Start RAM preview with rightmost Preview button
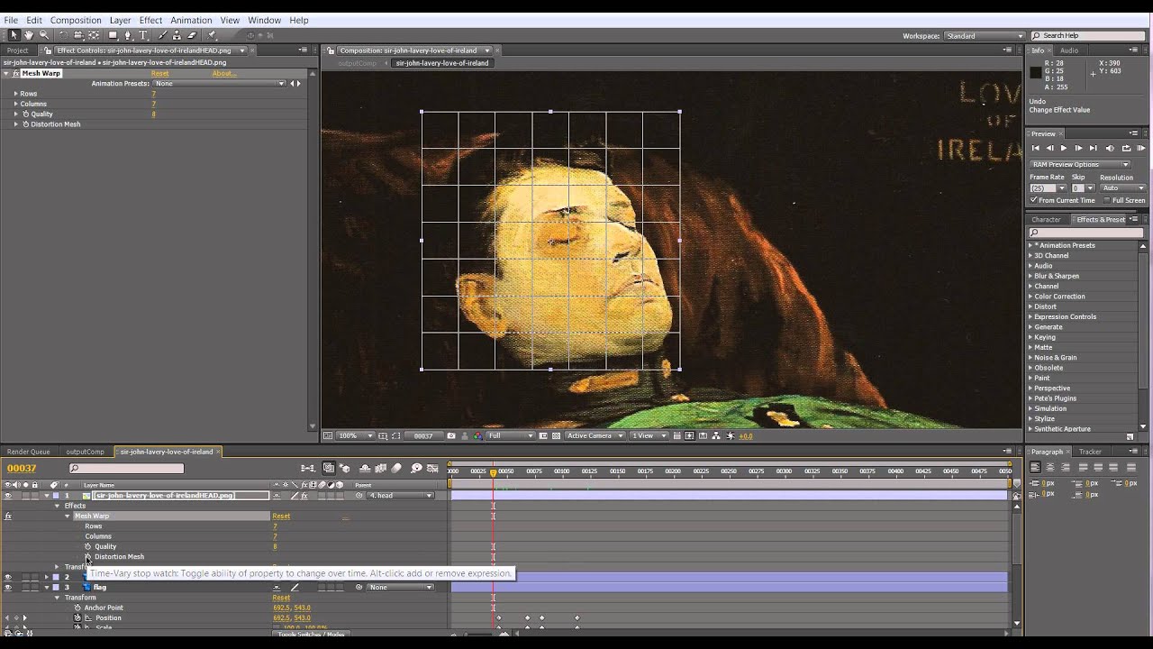This screenshot has height=649, width=1153. [1141, 148]
